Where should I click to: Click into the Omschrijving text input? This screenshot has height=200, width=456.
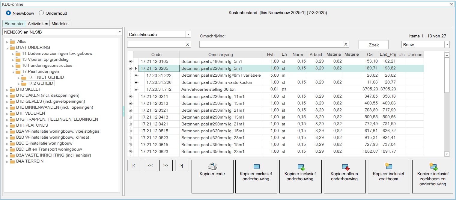coord(271,44)
